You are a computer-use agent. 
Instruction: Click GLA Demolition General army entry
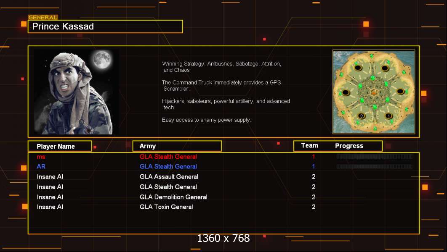[x=173, y=197]
